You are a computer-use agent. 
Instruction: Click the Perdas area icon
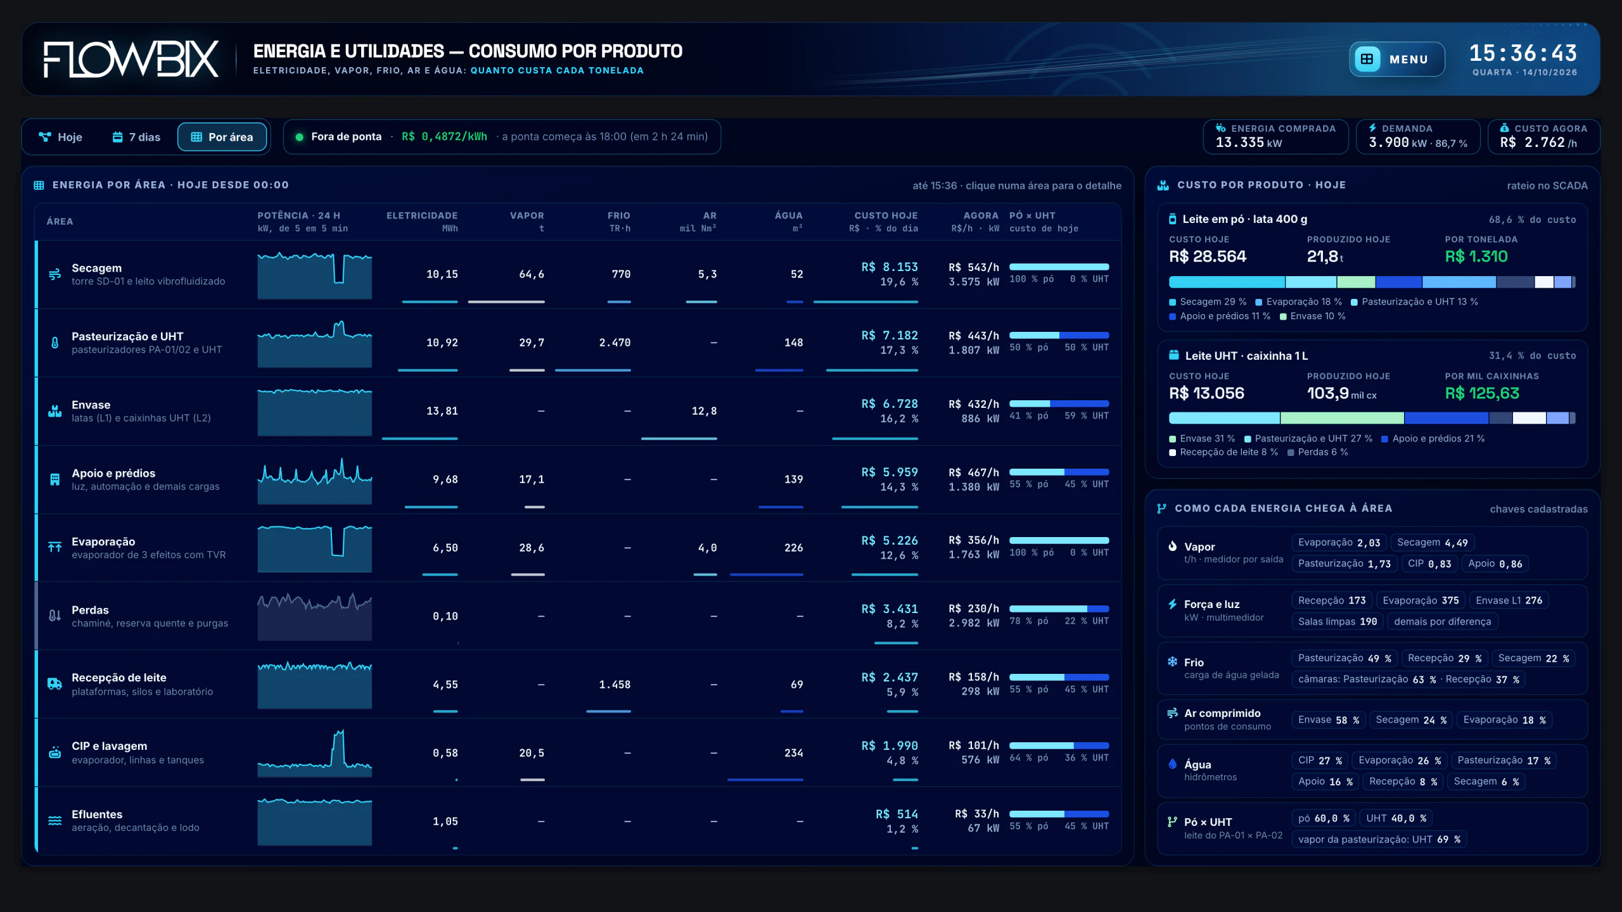pyautogui.click(x=55, y=616)
